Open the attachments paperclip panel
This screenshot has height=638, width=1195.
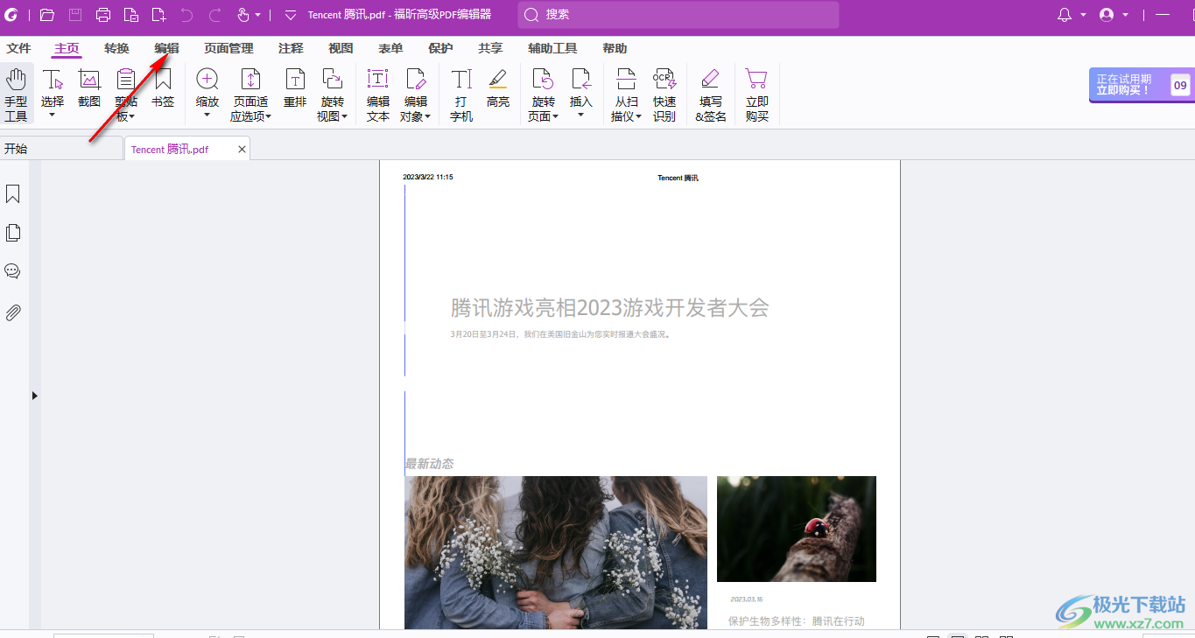(x=13, y=312)
